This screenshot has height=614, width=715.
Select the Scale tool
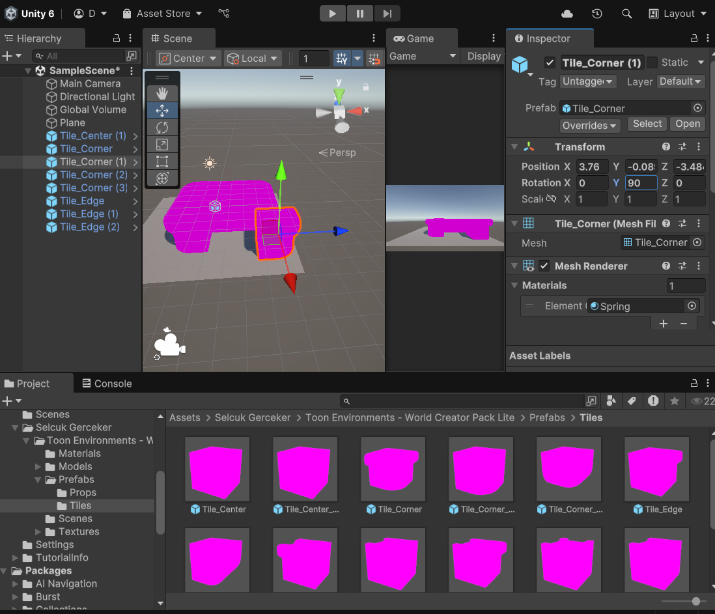click(x=162, y=145)
